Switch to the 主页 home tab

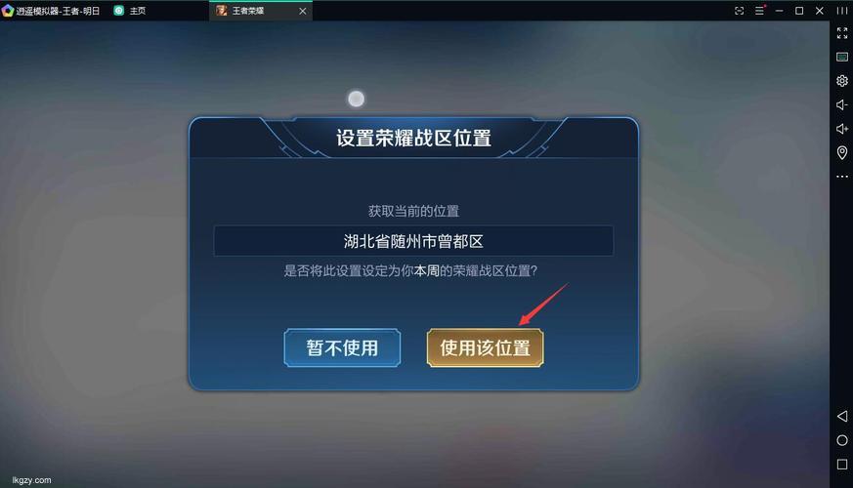tap(130, 11)
